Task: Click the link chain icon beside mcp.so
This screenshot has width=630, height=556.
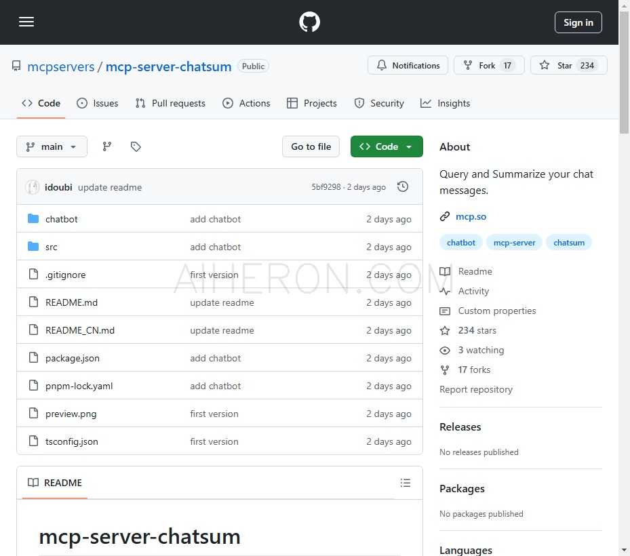Action: (x=444, y=216)
